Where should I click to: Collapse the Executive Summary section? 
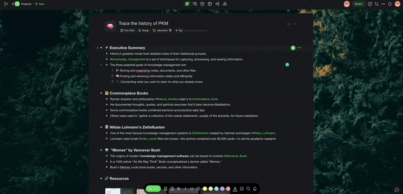tap(101, 48)
